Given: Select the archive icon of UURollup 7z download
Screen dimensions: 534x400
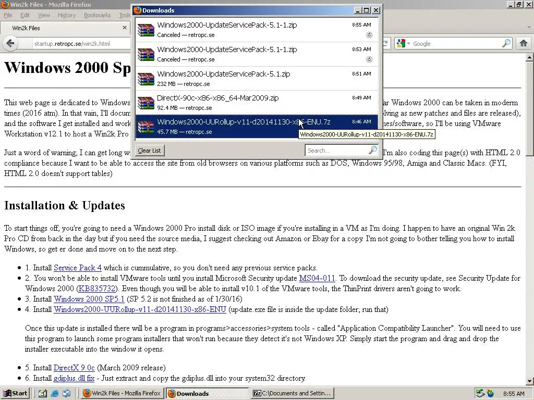Looking at the screenshot, I should (146, 127).
